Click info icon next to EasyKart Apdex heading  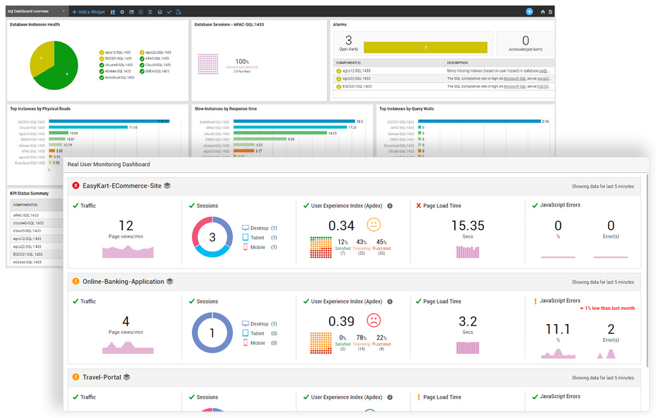(390, 206)
